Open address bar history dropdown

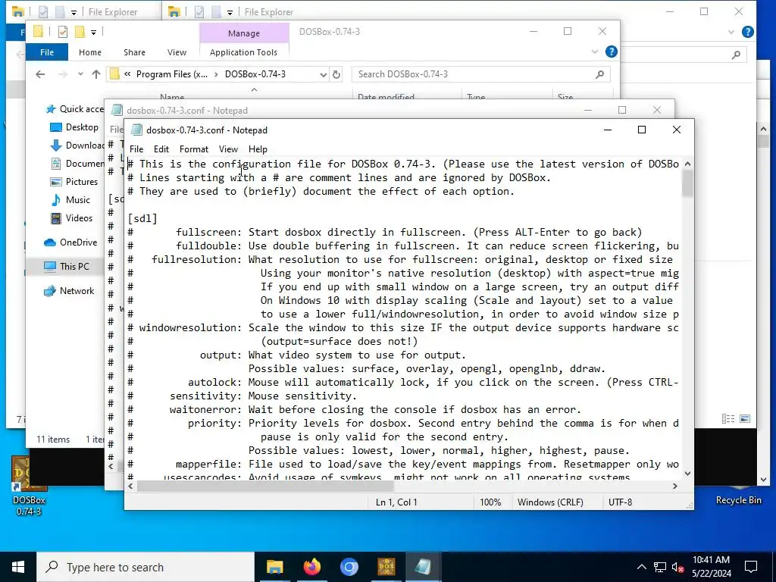(x=323, y=75)
